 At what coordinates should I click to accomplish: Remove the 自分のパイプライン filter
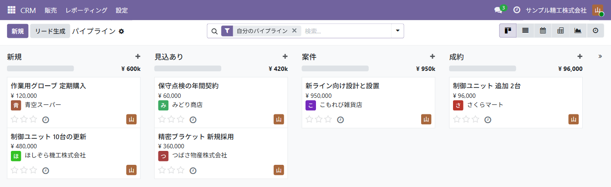pyautogui.click(x=294, y=31)
